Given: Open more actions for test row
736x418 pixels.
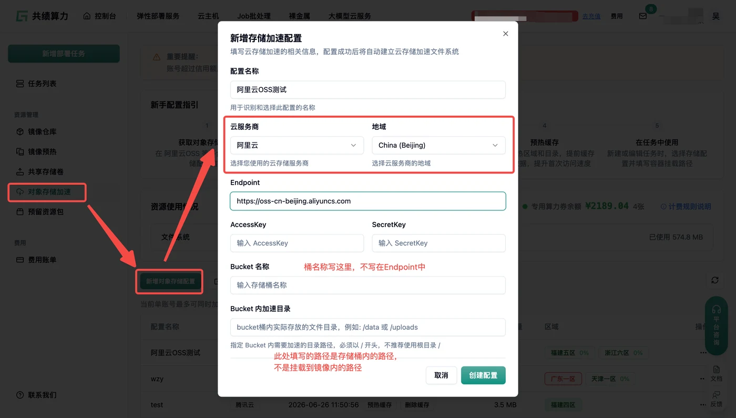Looking at the screenshot, I should coord(703,405).
